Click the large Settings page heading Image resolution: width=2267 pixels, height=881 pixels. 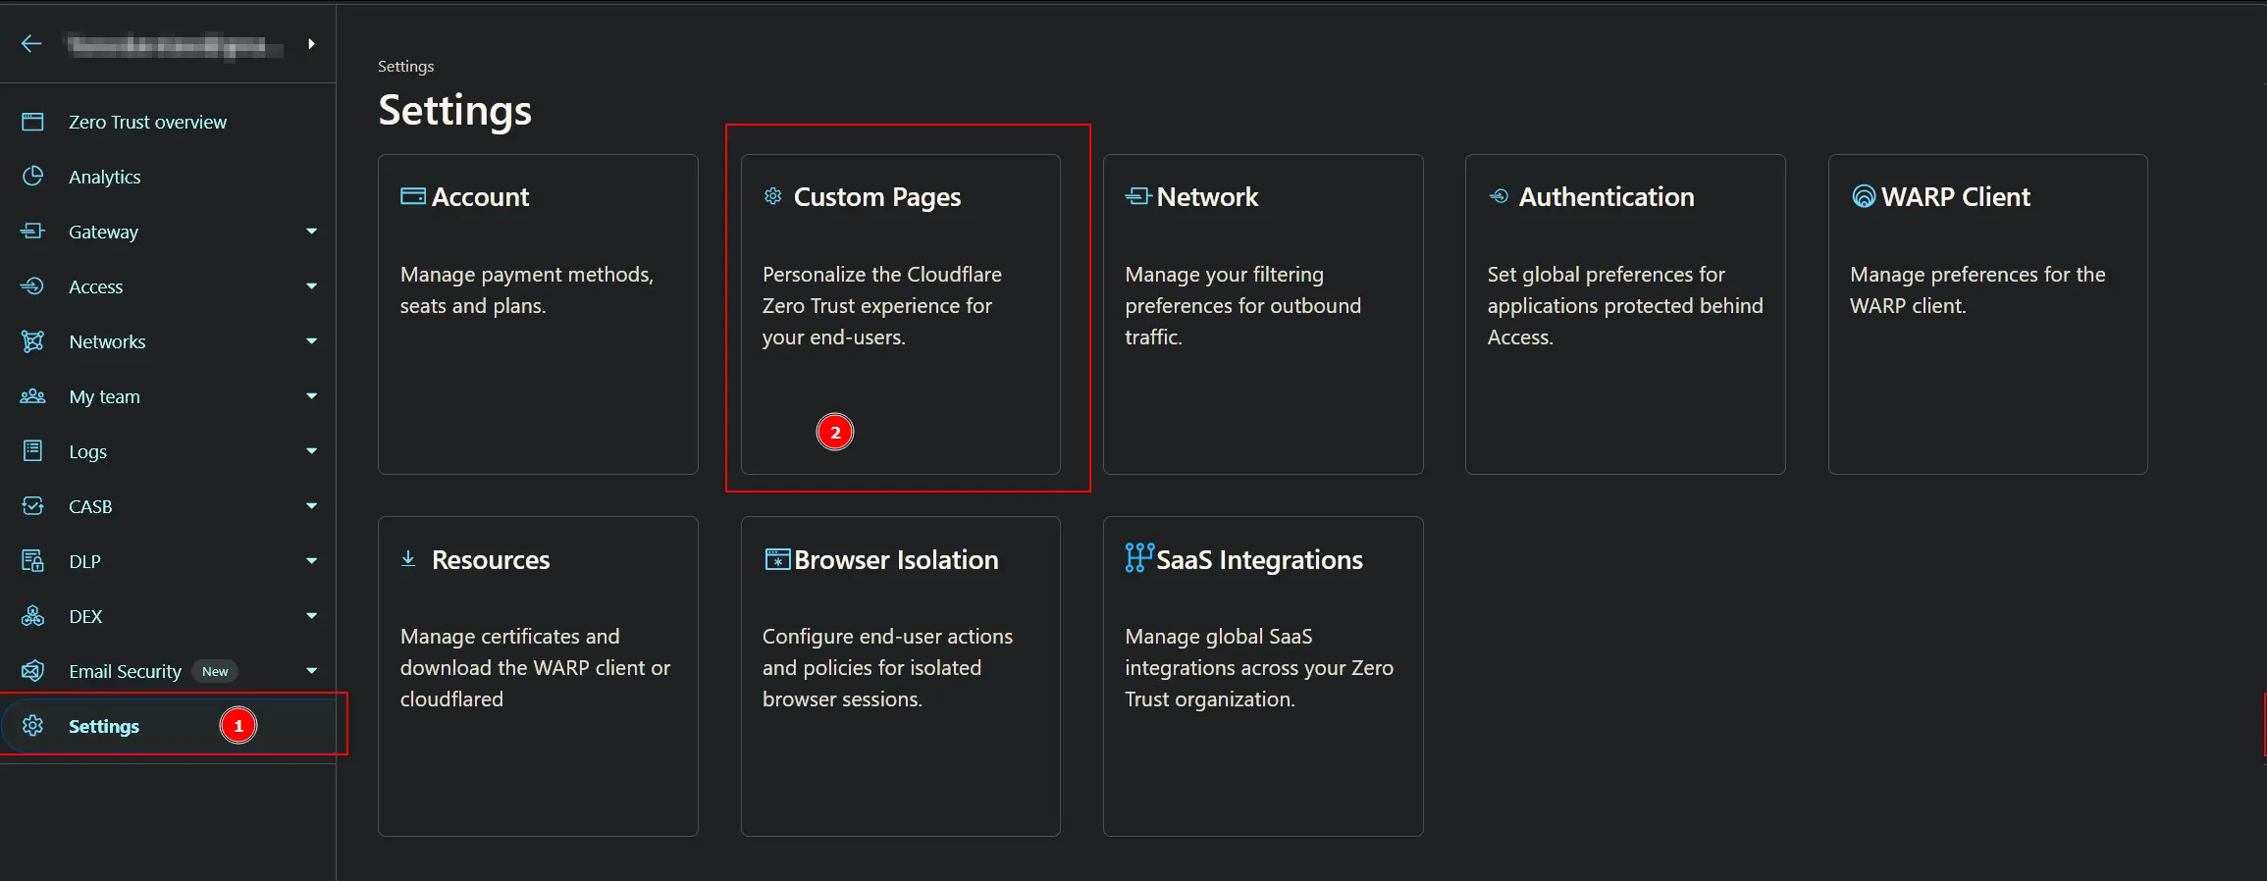[x=455, y=111]
